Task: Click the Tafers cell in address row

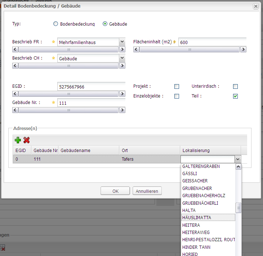Action: pos(150,159)
